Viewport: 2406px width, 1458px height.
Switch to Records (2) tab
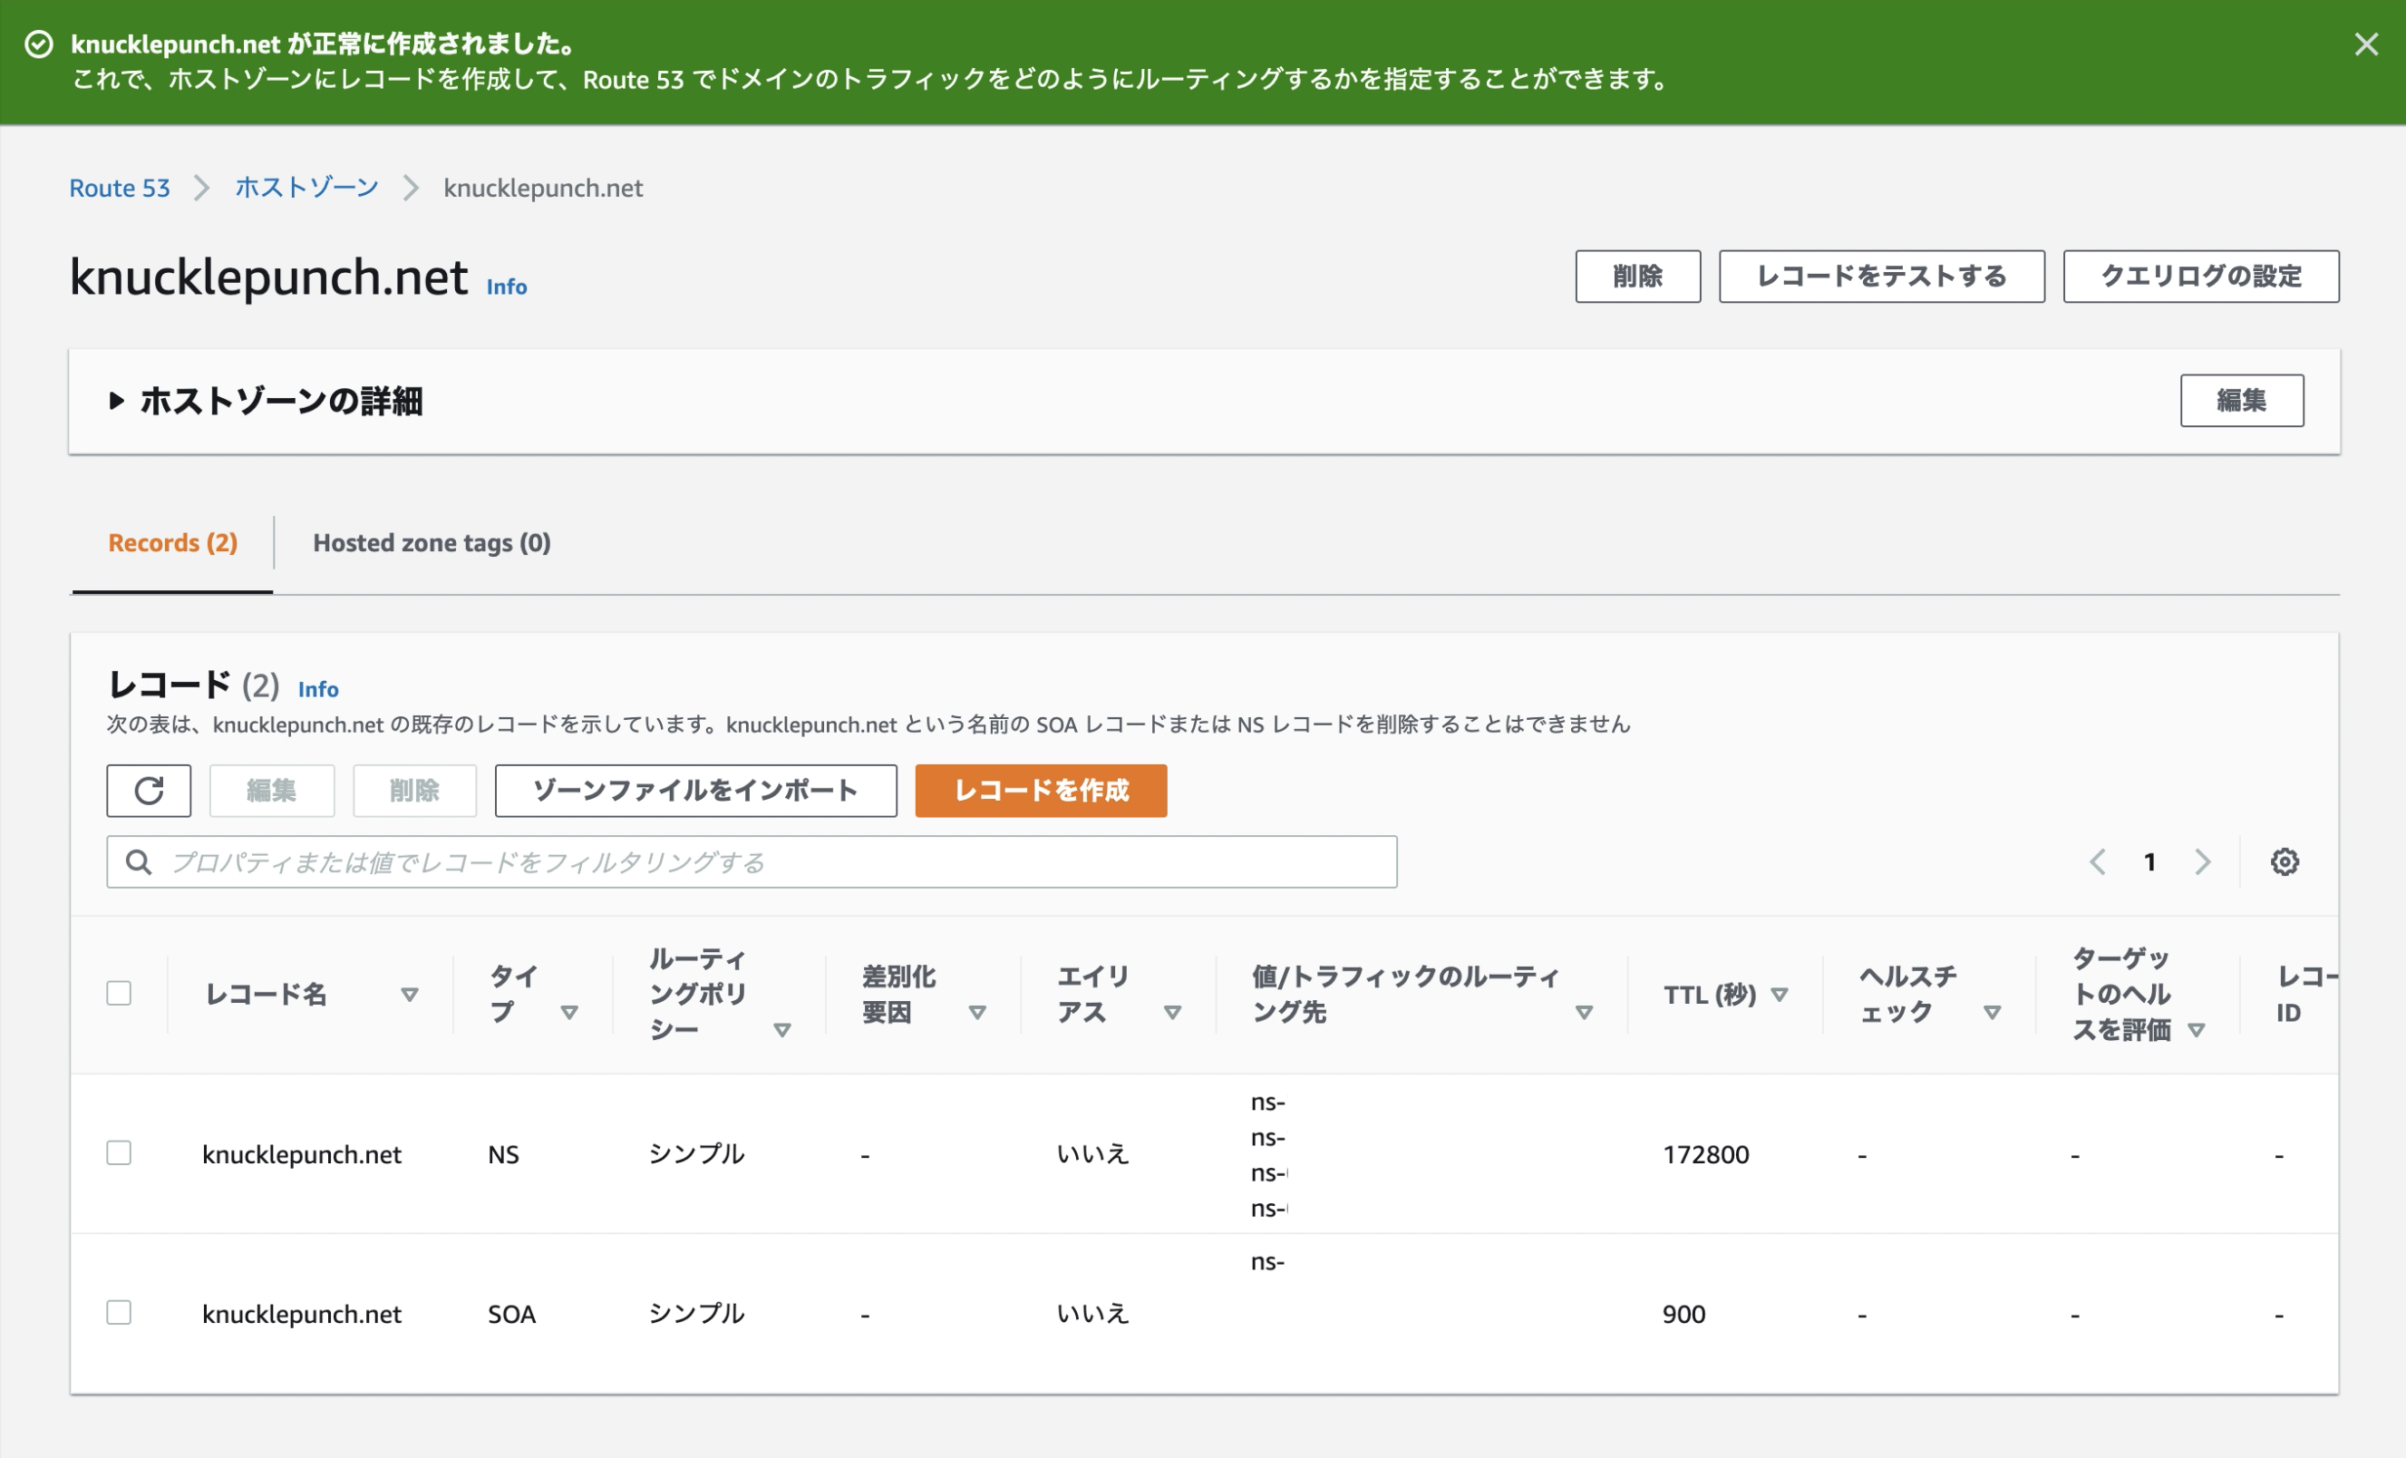click(173, 543)
